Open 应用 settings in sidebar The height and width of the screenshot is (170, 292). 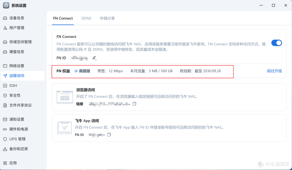click(x=22, y=163)
